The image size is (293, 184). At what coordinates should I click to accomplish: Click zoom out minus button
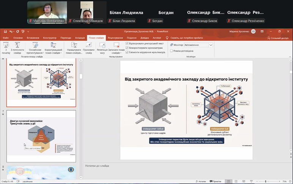[257, 181]
